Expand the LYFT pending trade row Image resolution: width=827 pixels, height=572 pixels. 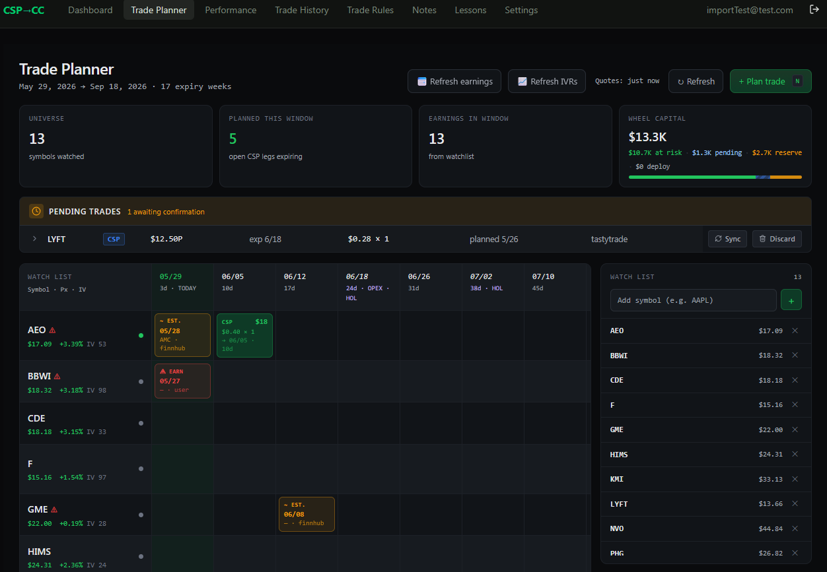pyautogui.click(x=34, y=239)
